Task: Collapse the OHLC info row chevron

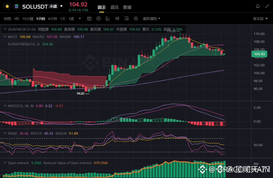Action: pyautogui.click(x=5, y=29)
